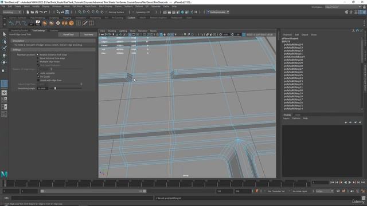Image resolution: width=367 pixels, height=206 pixels.
Task: Click the Redo arrow icon
Action: coord(46,12)
